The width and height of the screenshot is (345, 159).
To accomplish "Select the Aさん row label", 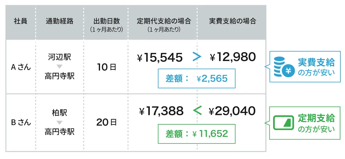I will [21, 68].
